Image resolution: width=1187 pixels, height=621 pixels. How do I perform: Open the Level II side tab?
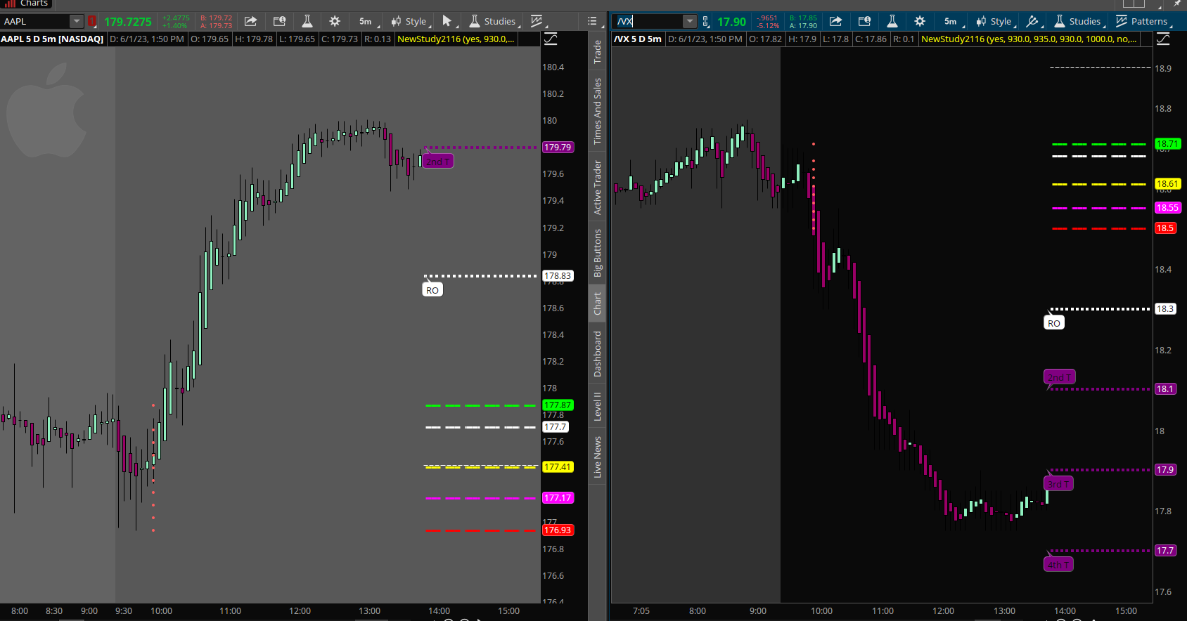(597, 406)
